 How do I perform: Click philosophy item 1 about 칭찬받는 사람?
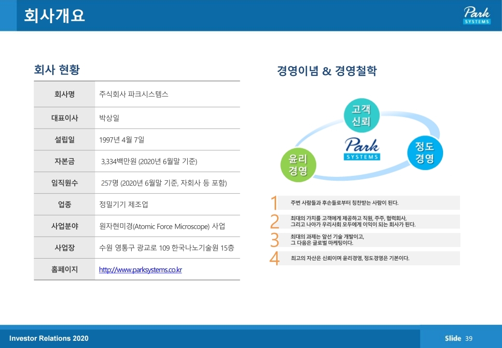(365, 203)
